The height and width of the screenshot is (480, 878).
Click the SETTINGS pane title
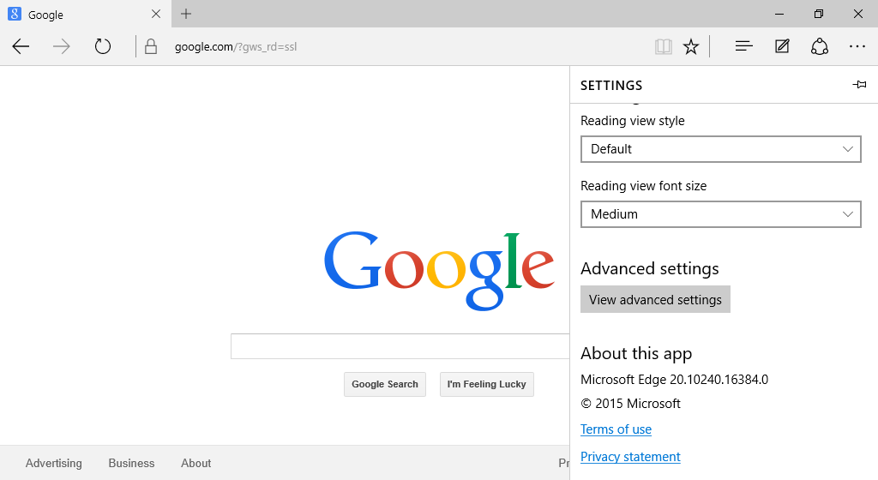pos(611,85)
